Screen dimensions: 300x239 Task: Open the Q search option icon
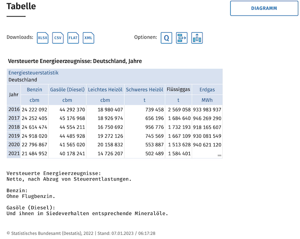pos(166,38)
